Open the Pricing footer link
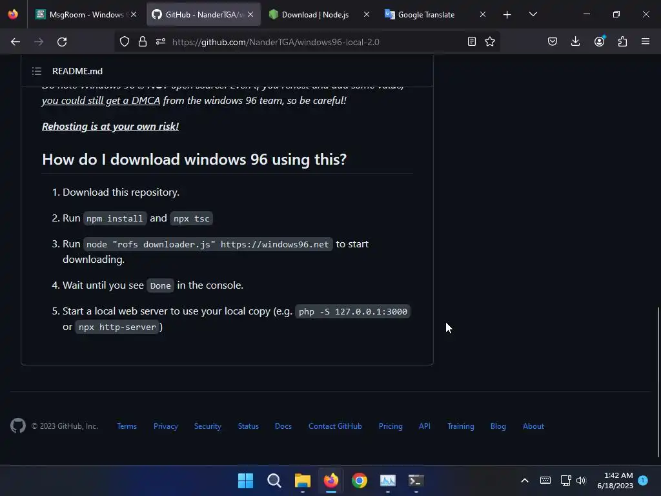661x496 pixels. 391,426
